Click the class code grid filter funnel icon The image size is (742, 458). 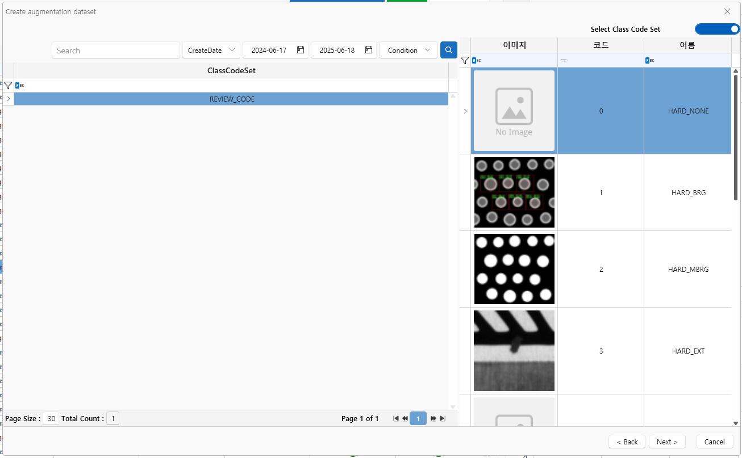465,60
